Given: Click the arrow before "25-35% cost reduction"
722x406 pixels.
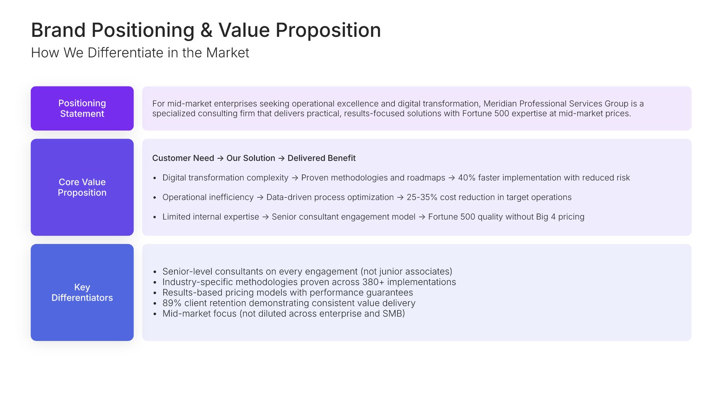Looking at the screenshot, I should [x=400, y=197].
